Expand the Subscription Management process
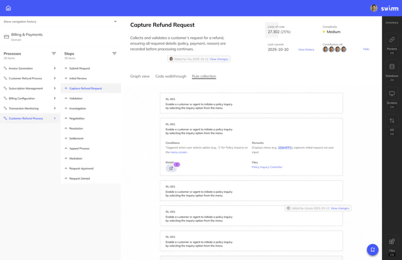 click(55, 88)
